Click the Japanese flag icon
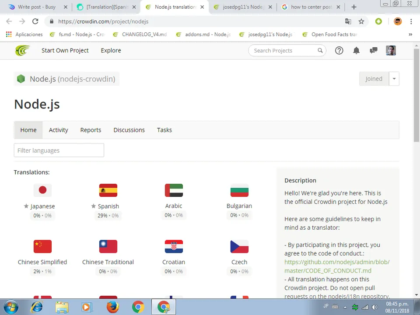The height and width of the screenshot is (315, 420). (42, 190)
